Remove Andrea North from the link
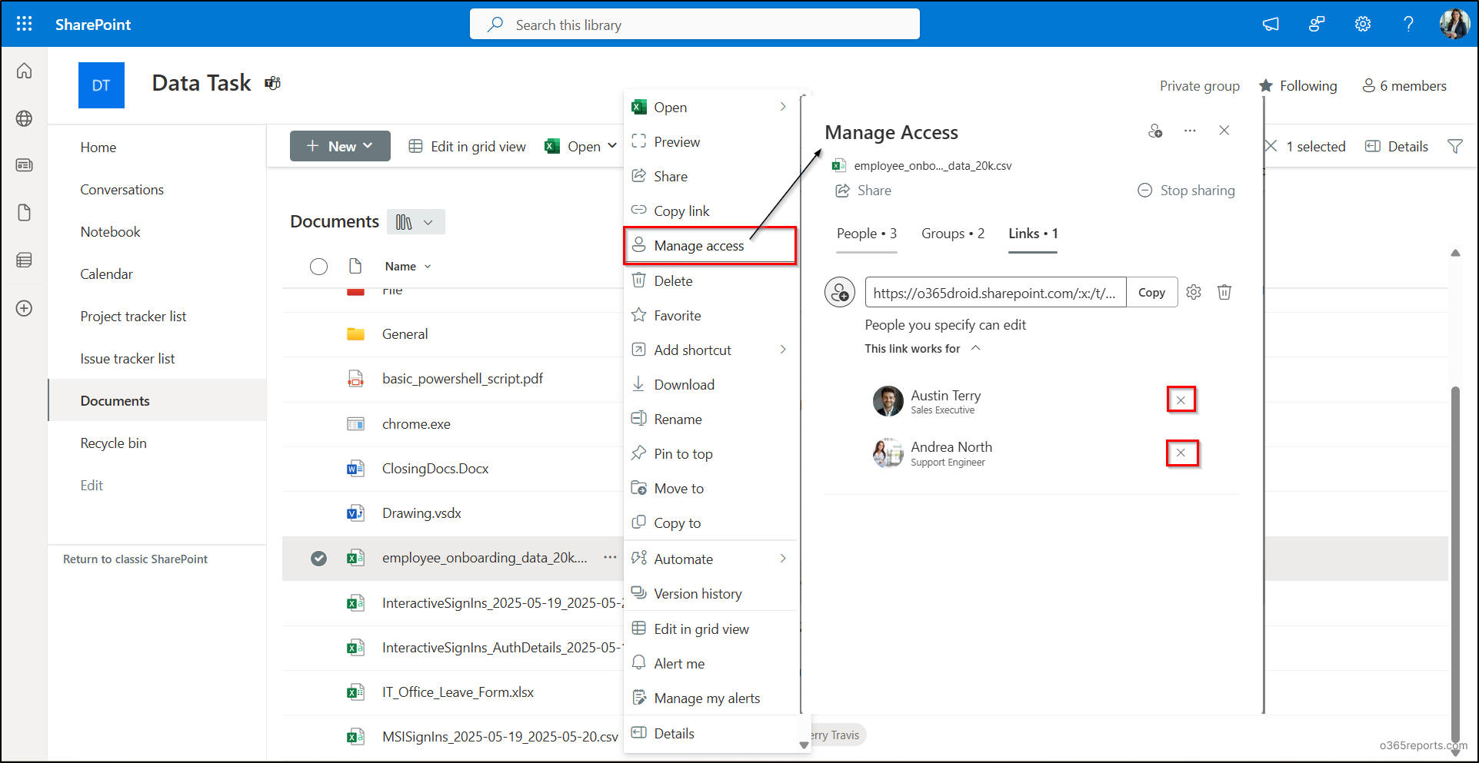1479x763 pixels. [x=1181, y=453]
